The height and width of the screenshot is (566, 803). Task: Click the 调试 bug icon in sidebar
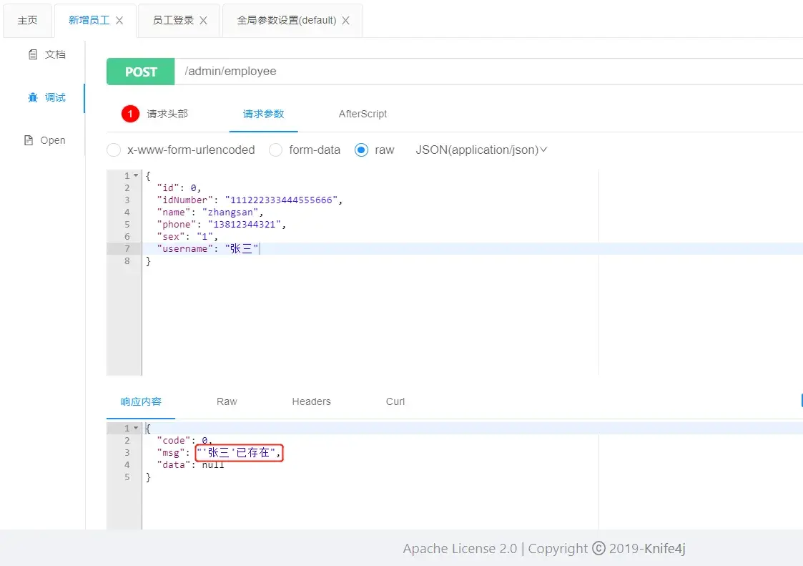[33, 97]
